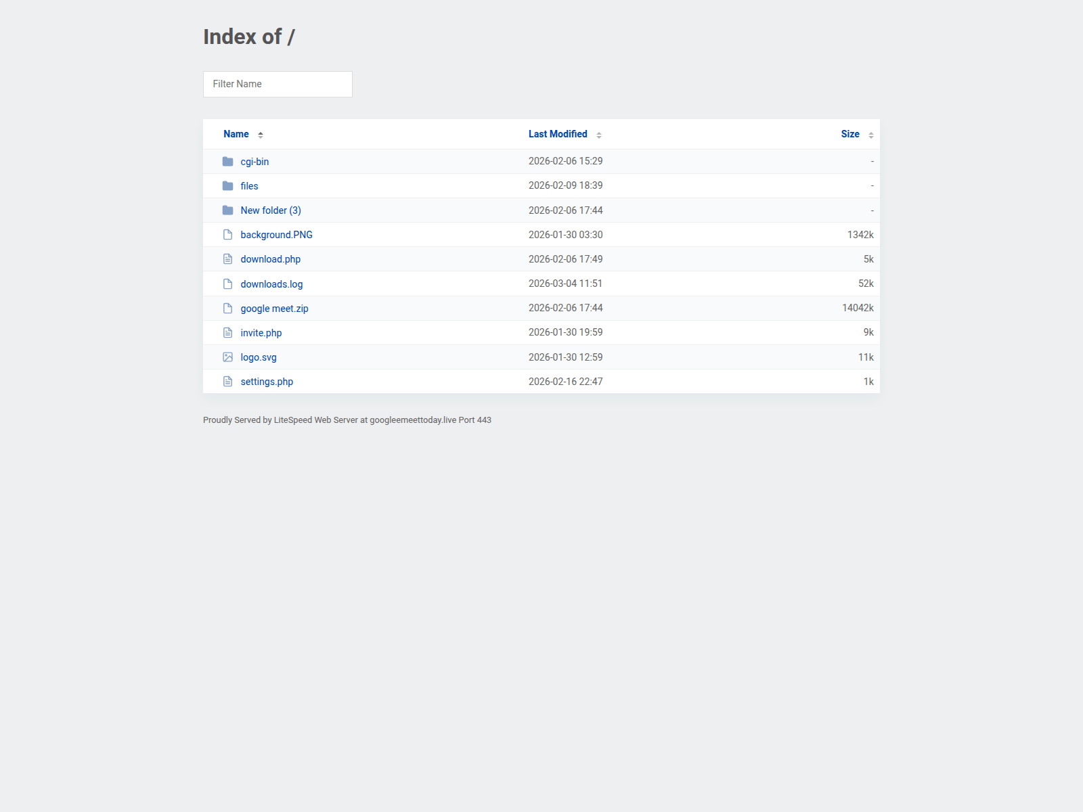
Task: Click the background.PNG file icon
Action: [x=227, y=234]
